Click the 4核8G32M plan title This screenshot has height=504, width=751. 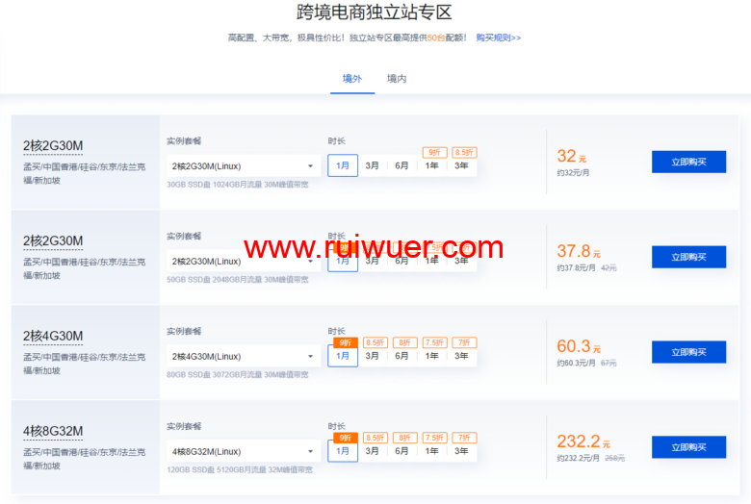coord(53,431)
